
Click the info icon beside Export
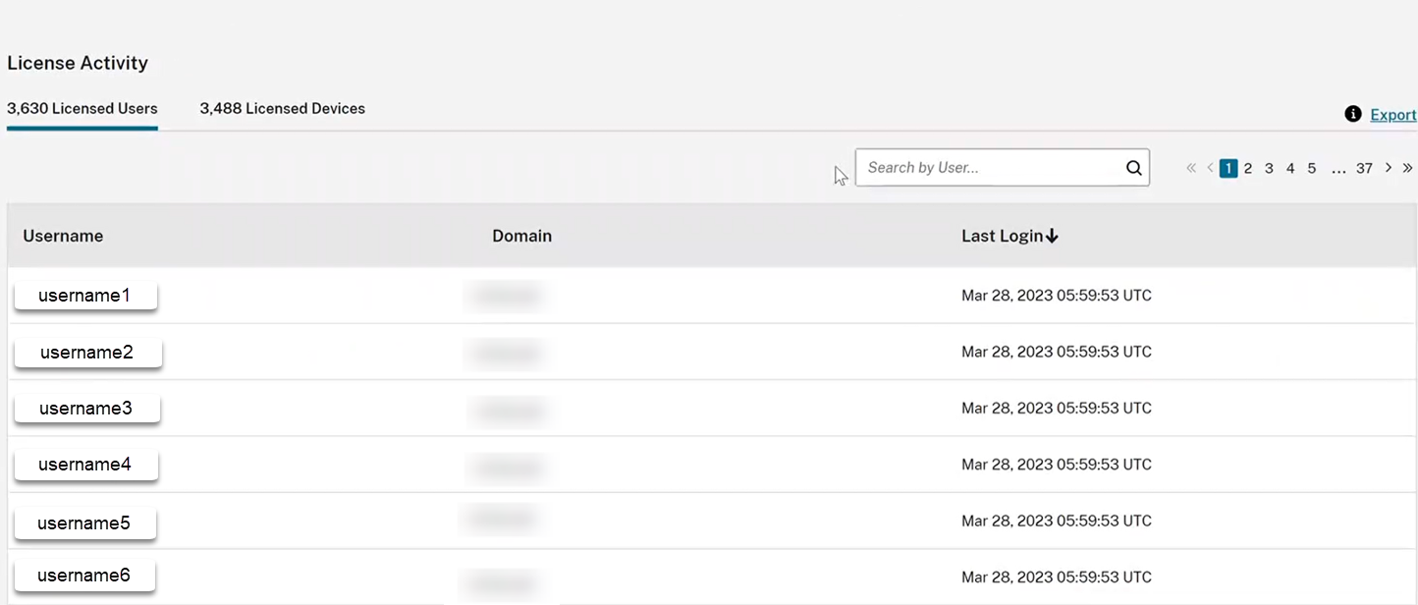tap(1353, 115)
